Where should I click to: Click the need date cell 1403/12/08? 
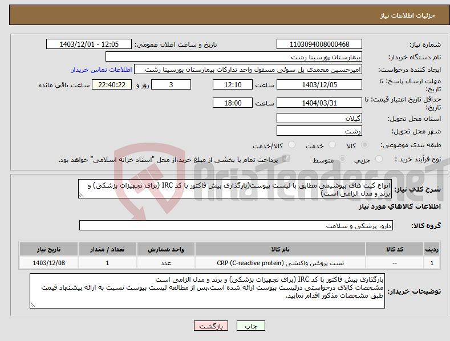pyautogui.click(x=49, y=263)
